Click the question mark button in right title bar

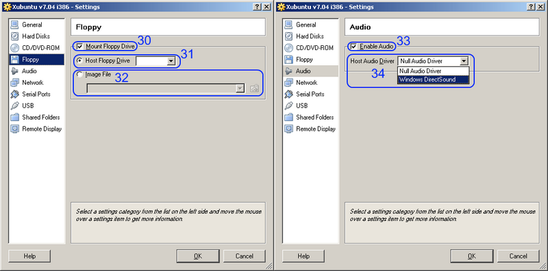pyautogui.click(x=531, y=7)
